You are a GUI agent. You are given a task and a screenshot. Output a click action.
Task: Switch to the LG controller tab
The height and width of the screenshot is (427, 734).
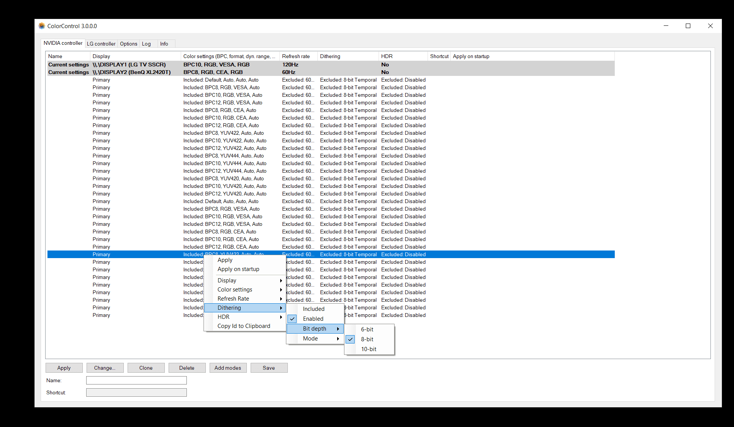click(101, 44)
